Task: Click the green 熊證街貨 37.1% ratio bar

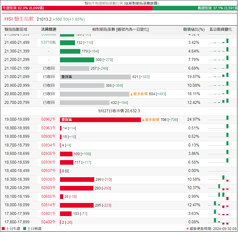Action: click(x=194, y=8)
